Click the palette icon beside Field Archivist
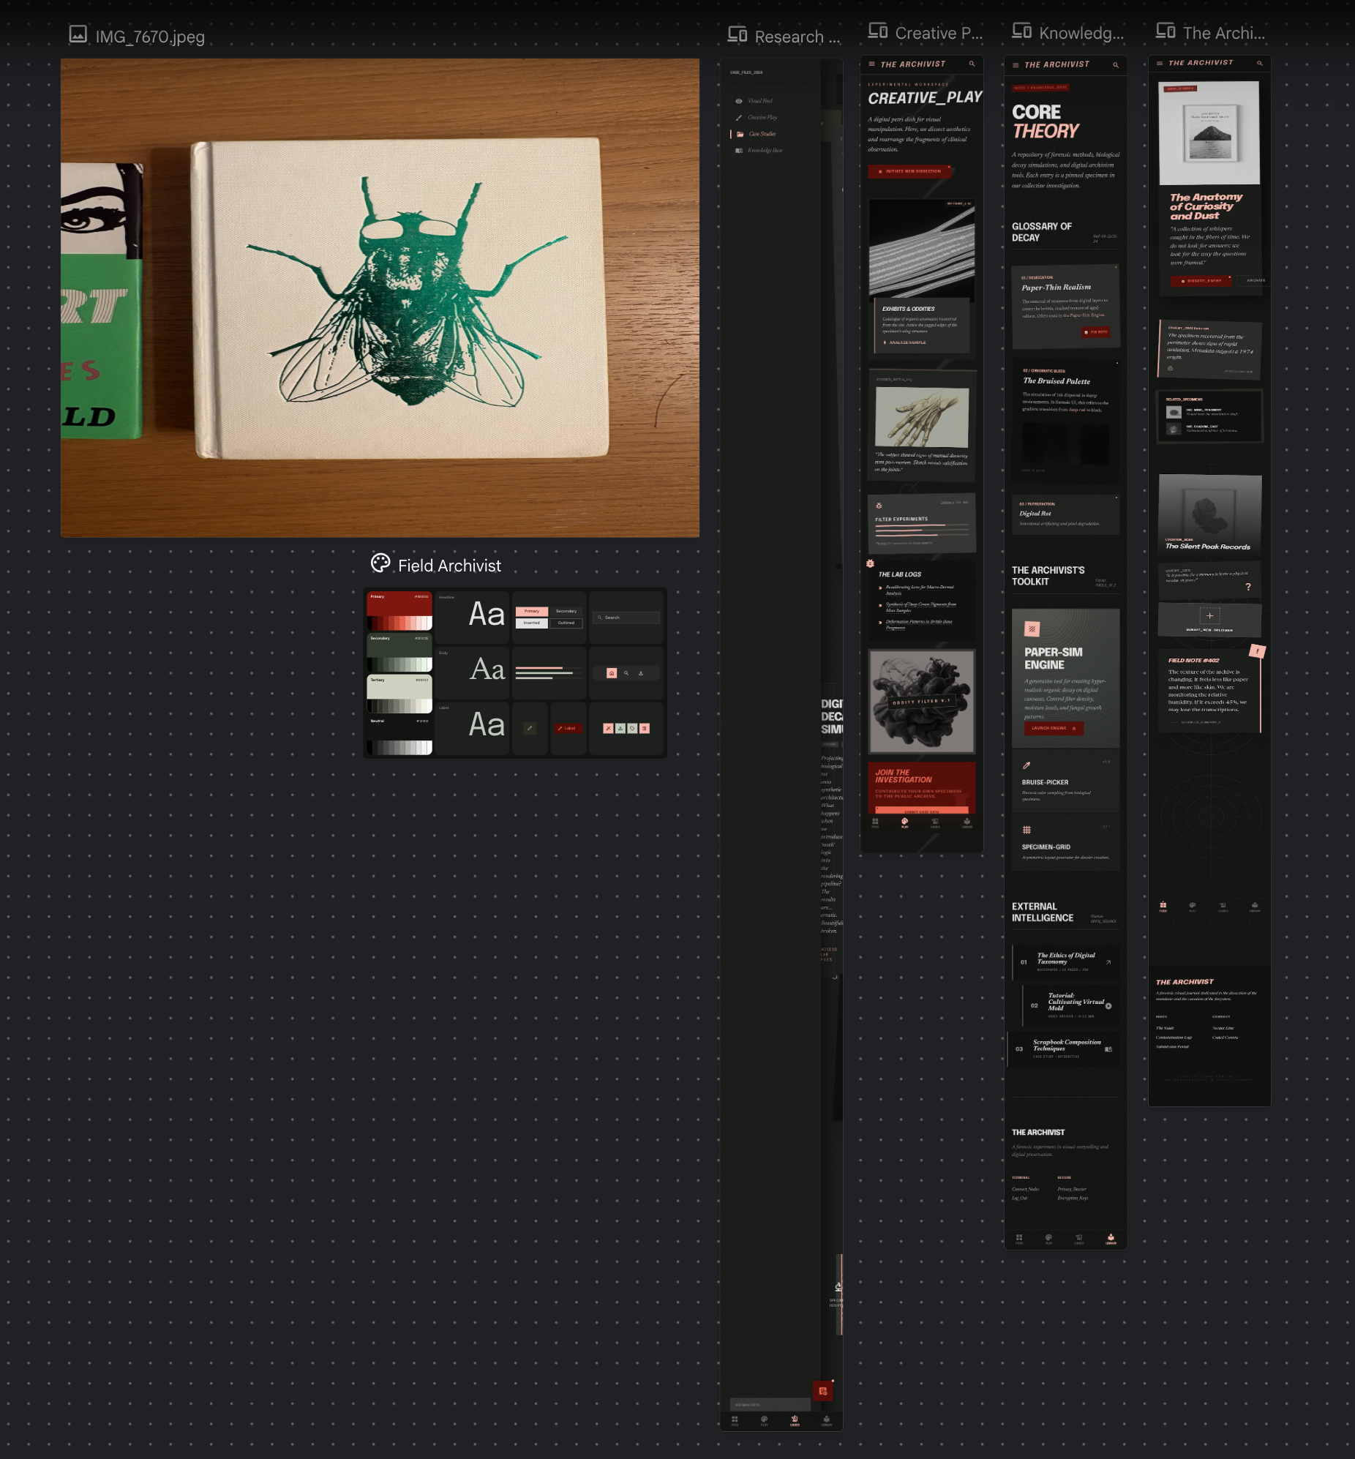 click(380, 563)
